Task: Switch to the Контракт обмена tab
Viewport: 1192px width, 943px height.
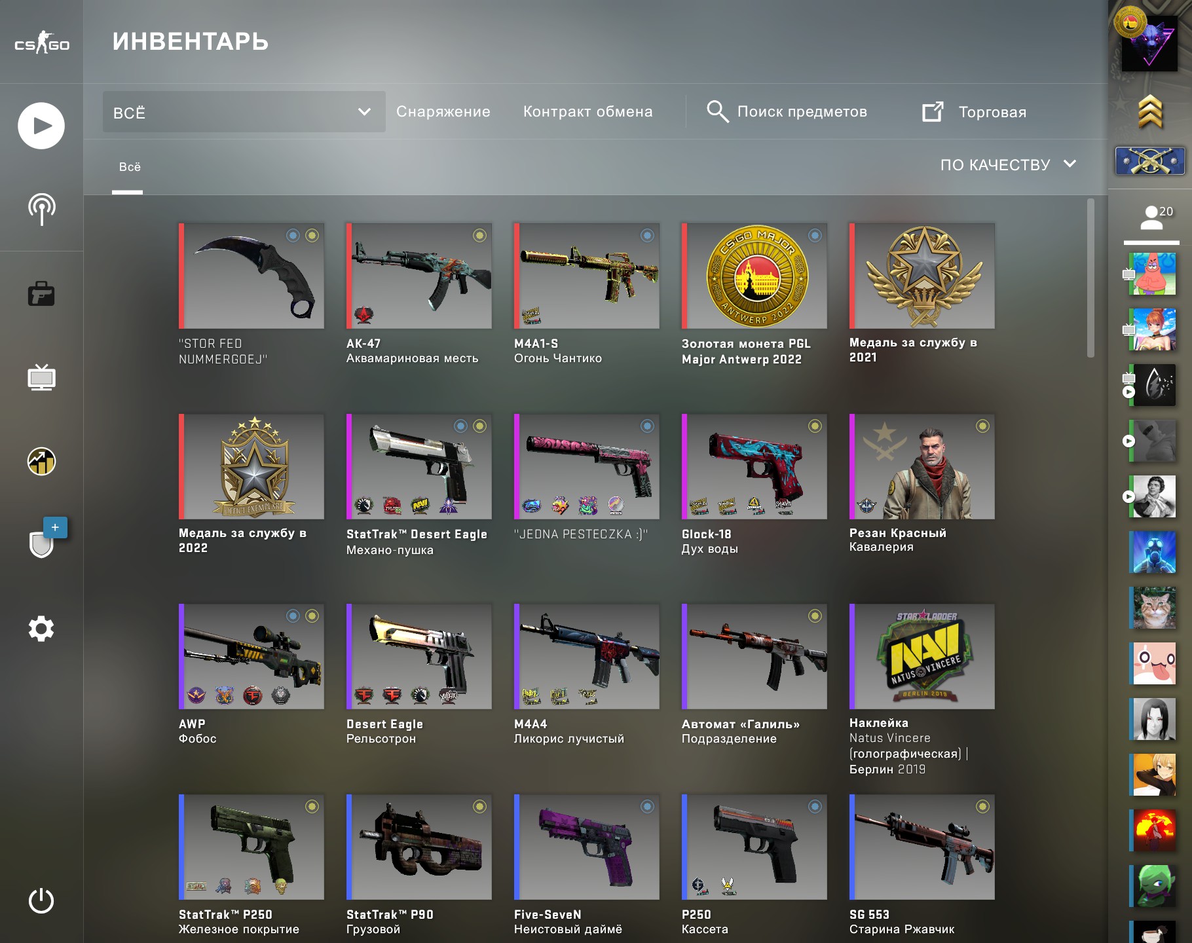Action: pos(587,112)
